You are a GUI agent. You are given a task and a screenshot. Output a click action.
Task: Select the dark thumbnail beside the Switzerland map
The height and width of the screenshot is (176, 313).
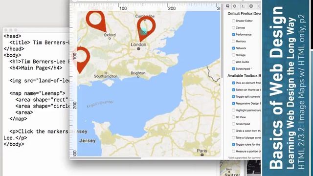click(253, 168)
